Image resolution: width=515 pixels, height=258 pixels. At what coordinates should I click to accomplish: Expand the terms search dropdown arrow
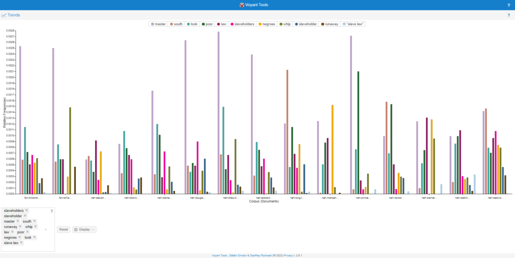click(x=46, y=229)
